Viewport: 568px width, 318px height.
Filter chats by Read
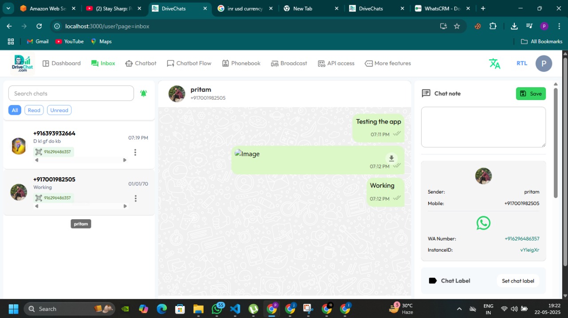pos(34,110)
